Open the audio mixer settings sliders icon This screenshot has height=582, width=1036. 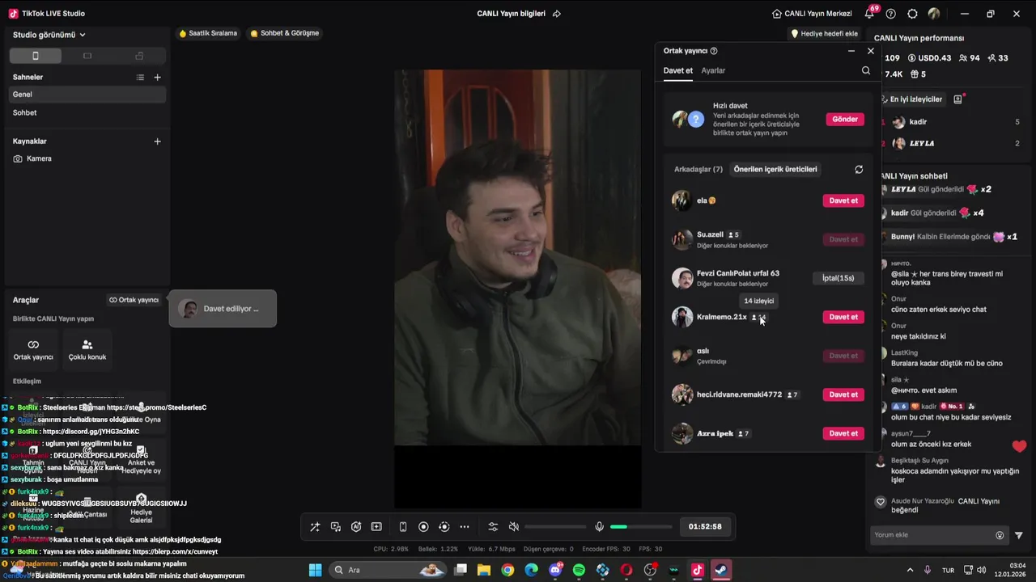click(x=493, y=527)
